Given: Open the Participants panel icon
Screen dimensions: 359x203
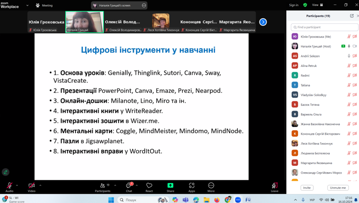Looking at the screenshot, I should pyautogui.click(x=103, y=186).
